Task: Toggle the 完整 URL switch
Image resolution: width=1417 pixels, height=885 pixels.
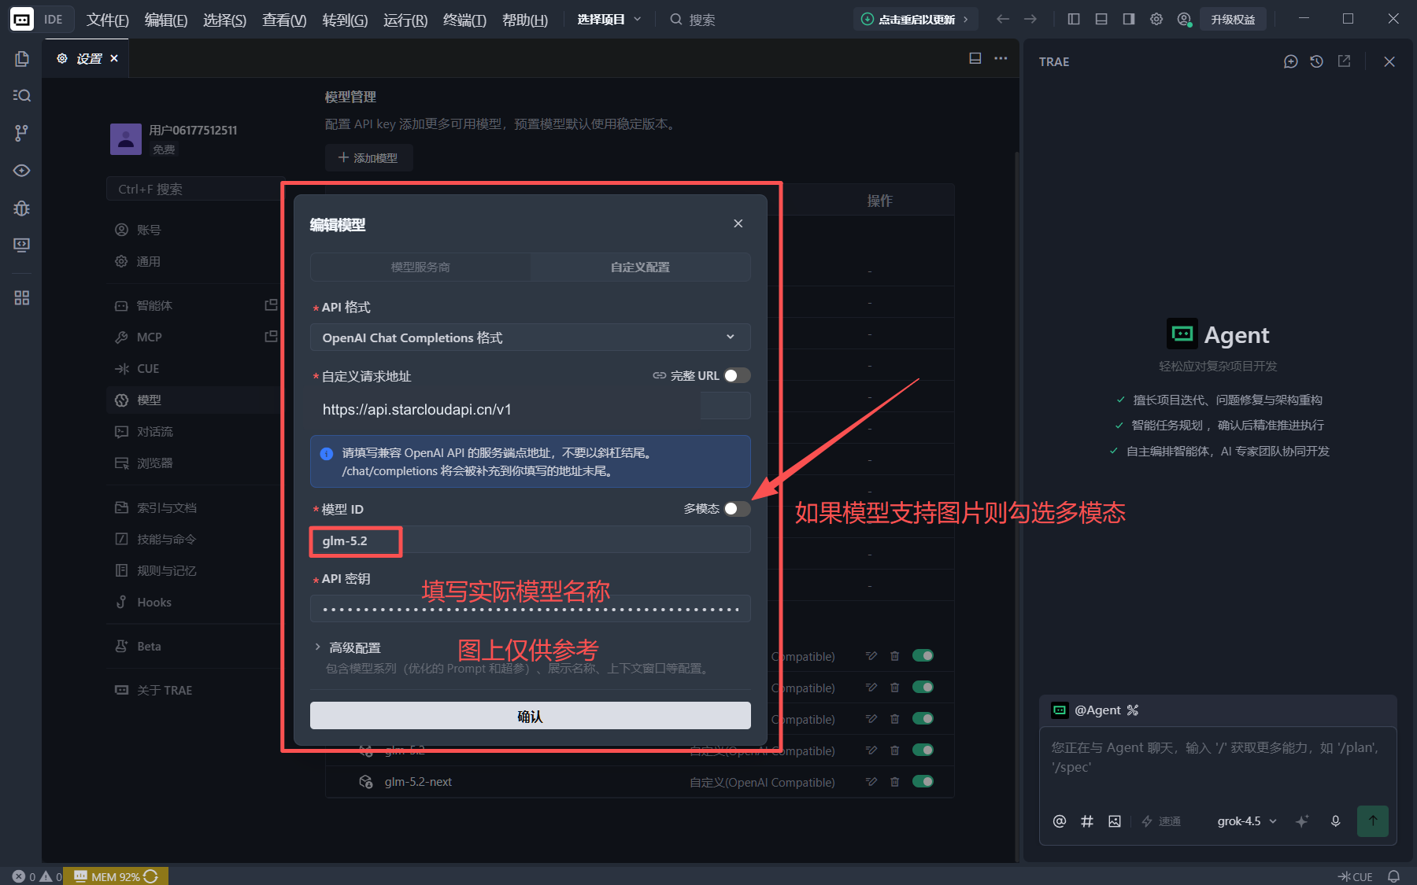Action: [737, 376]
